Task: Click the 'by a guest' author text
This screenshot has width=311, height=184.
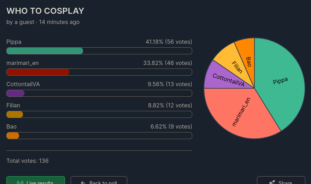Action: [x=20, y=22]
